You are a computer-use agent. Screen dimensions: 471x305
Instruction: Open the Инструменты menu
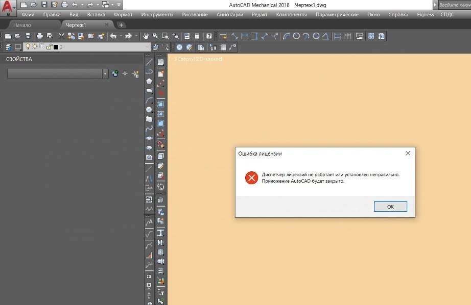(157, 14)
